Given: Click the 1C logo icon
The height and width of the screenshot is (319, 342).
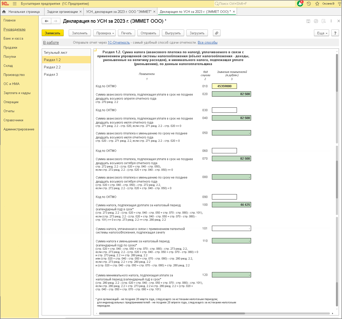Looking at the screenshot, I should click(5, 4).
